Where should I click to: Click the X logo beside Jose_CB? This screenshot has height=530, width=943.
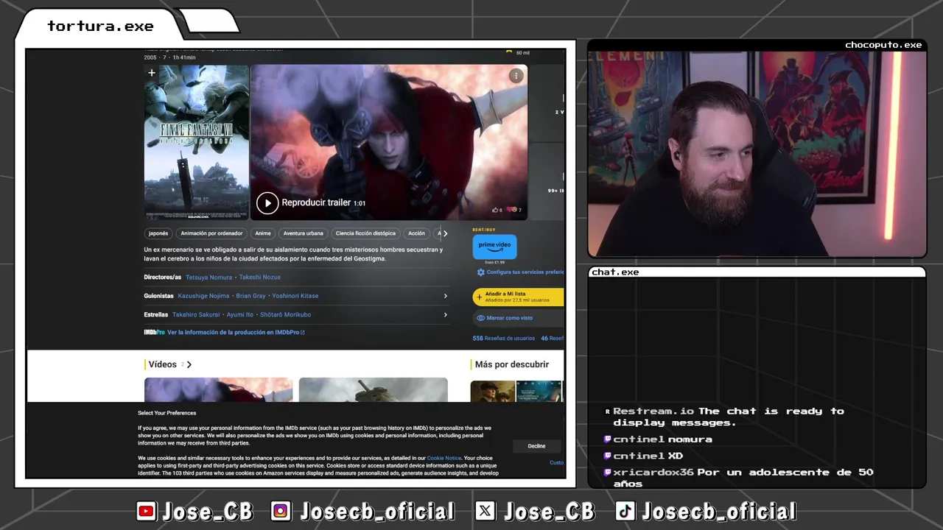pyautogui.click(x=485, y=511)
